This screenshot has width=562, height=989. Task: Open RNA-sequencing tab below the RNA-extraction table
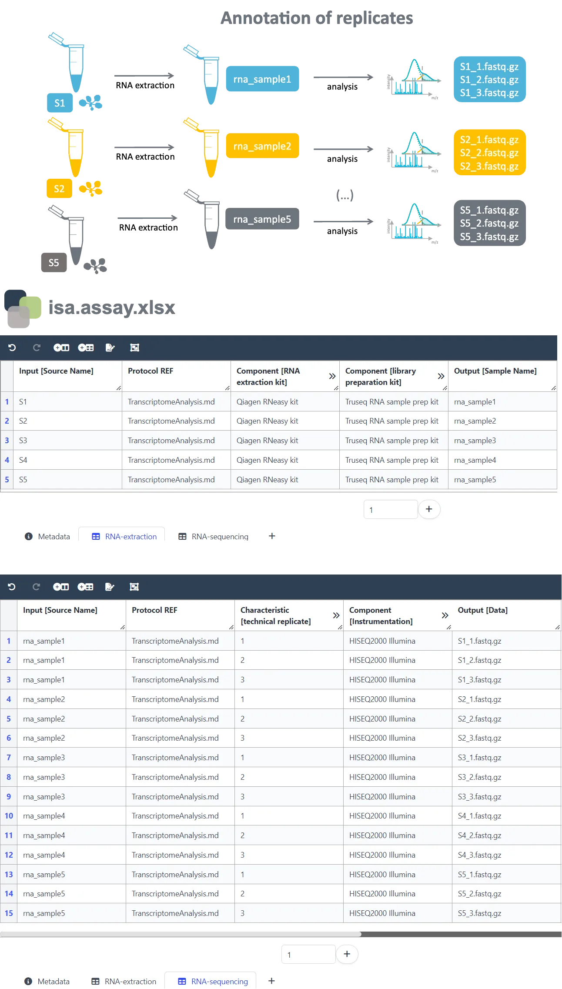[x=214, y=536]
